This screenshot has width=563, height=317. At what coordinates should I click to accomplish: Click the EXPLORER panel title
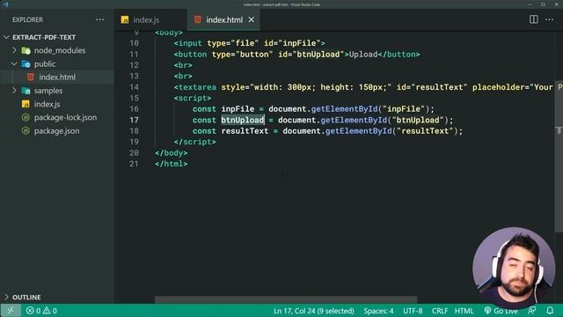tap(27, 19)
